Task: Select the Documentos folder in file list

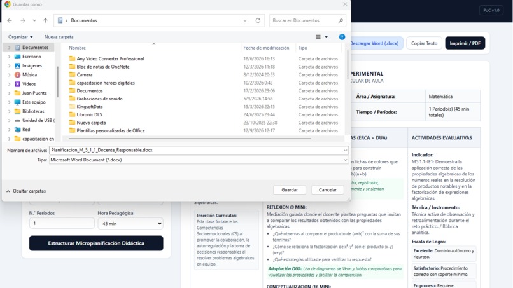Action: point(89,90)
